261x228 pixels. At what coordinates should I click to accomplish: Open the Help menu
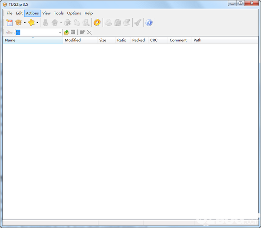pos(89,13)
